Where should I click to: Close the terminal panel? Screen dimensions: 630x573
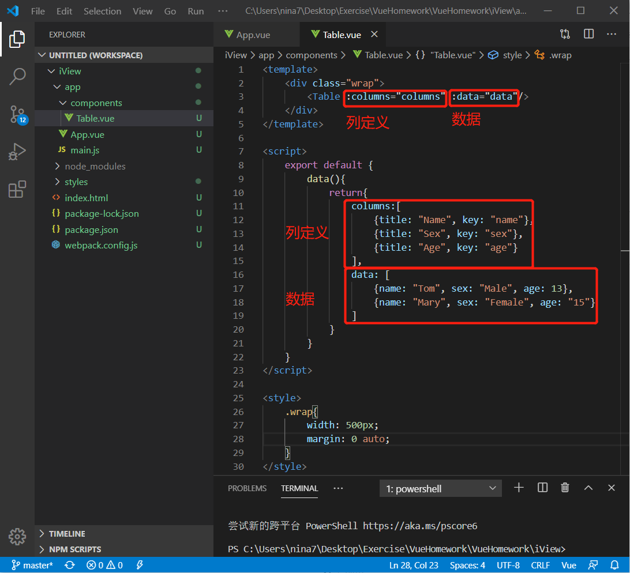tap(612, 488)
